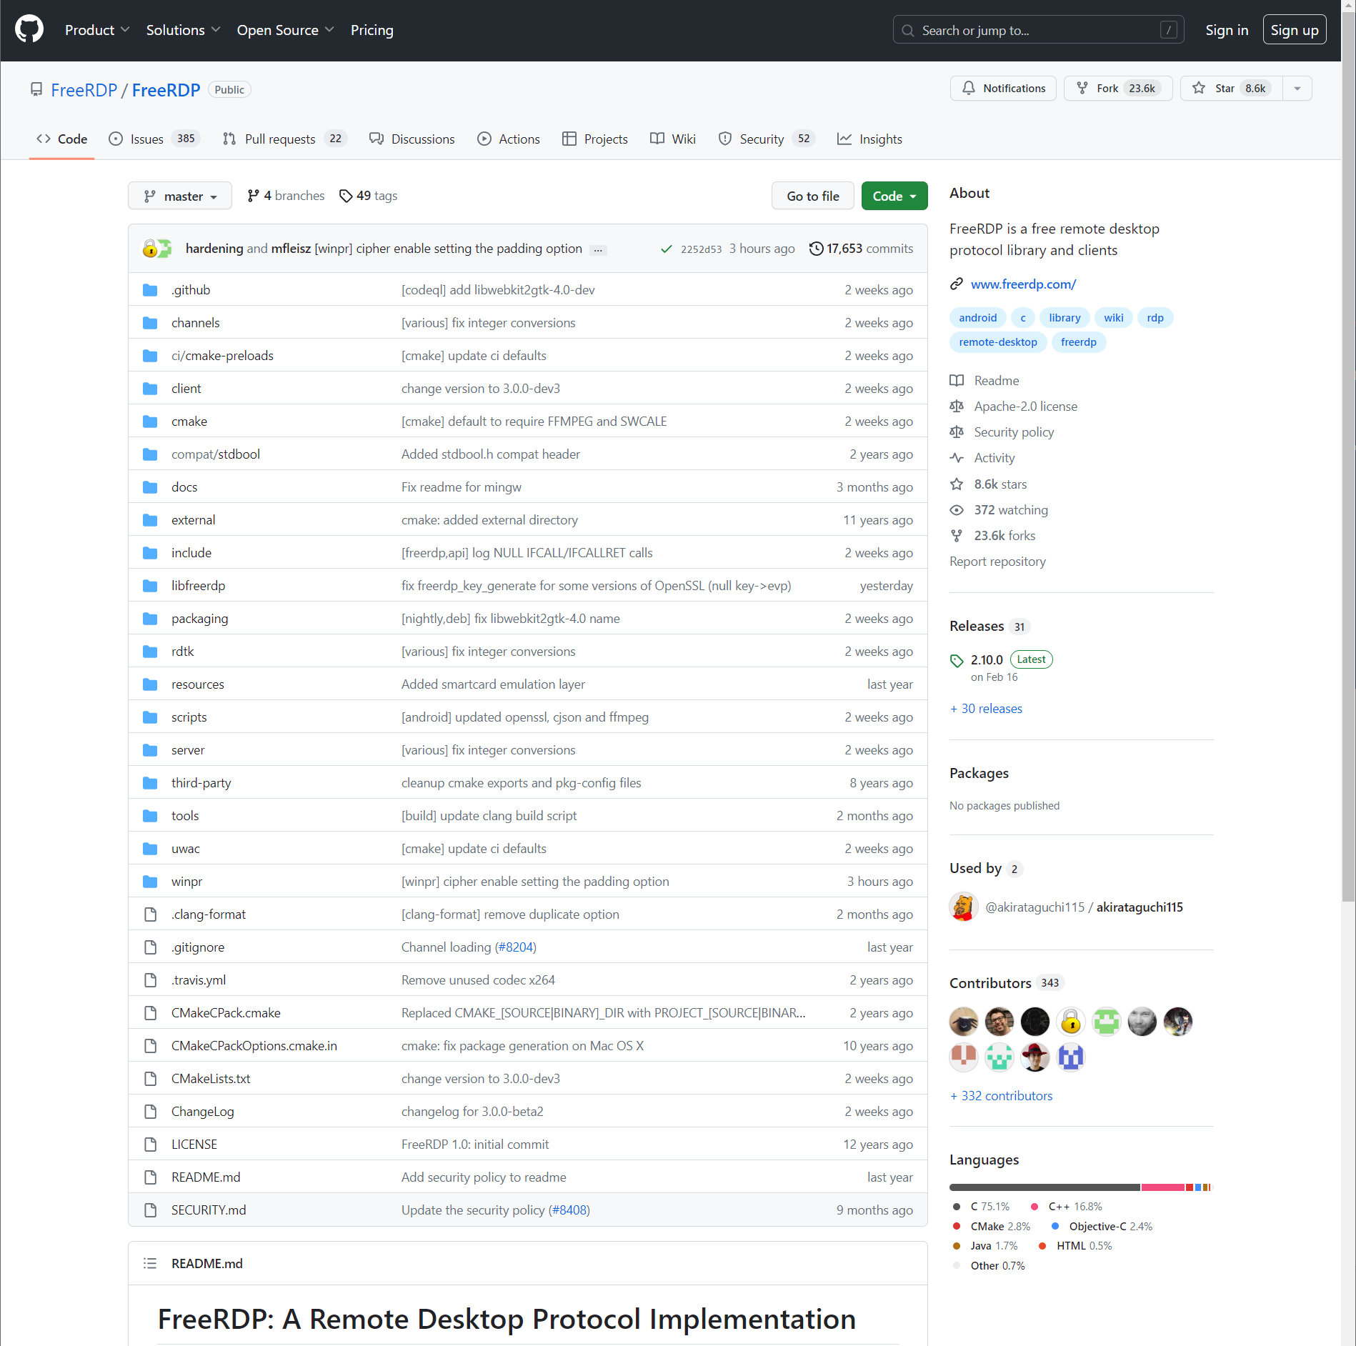Screen dimensions: 1356x1346
Task: Switch to the Wiki tab
Action: point(673,139)
